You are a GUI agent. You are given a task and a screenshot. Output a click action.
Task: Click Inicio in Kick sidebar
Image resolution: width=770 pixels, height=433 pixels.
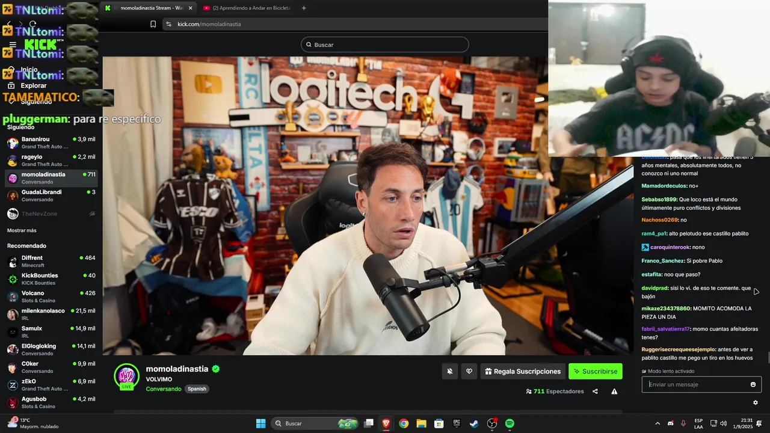29,69
